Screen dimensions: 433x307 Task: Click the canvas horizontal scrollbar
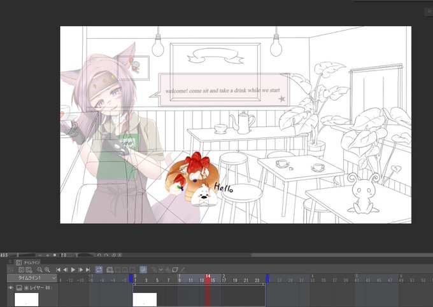coord(342,255)
